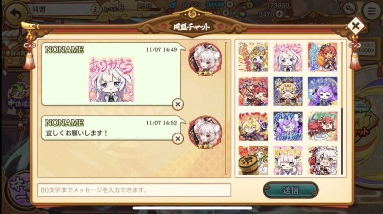Click the info icon next to 同盟
The width and height of the screenshot is (383, 214).
click(95, 9)
